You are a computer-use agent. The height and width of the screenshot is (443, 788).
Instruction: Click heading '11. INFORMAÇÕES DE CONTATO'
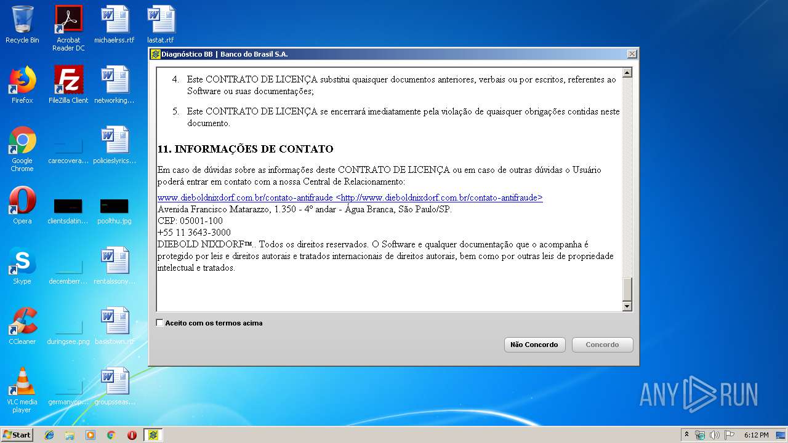246,149
